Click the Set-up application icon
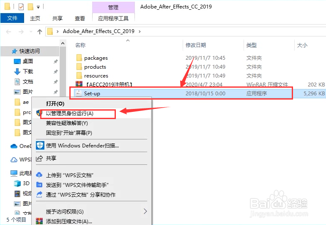 [78, 93]
